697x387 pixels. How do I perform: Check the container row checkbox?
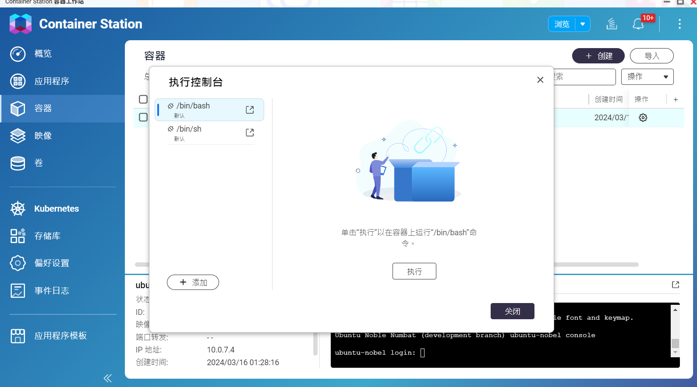click(143, 117)
